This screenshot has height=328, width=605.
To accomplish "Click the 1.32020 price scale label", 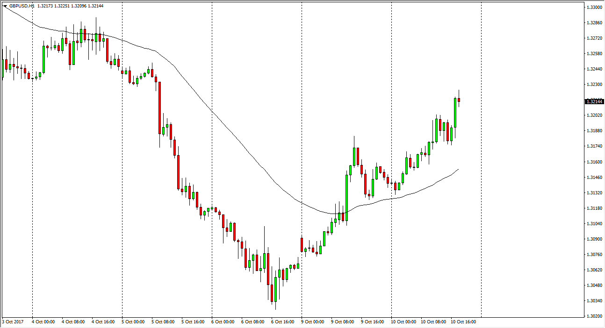I will 594,115.
